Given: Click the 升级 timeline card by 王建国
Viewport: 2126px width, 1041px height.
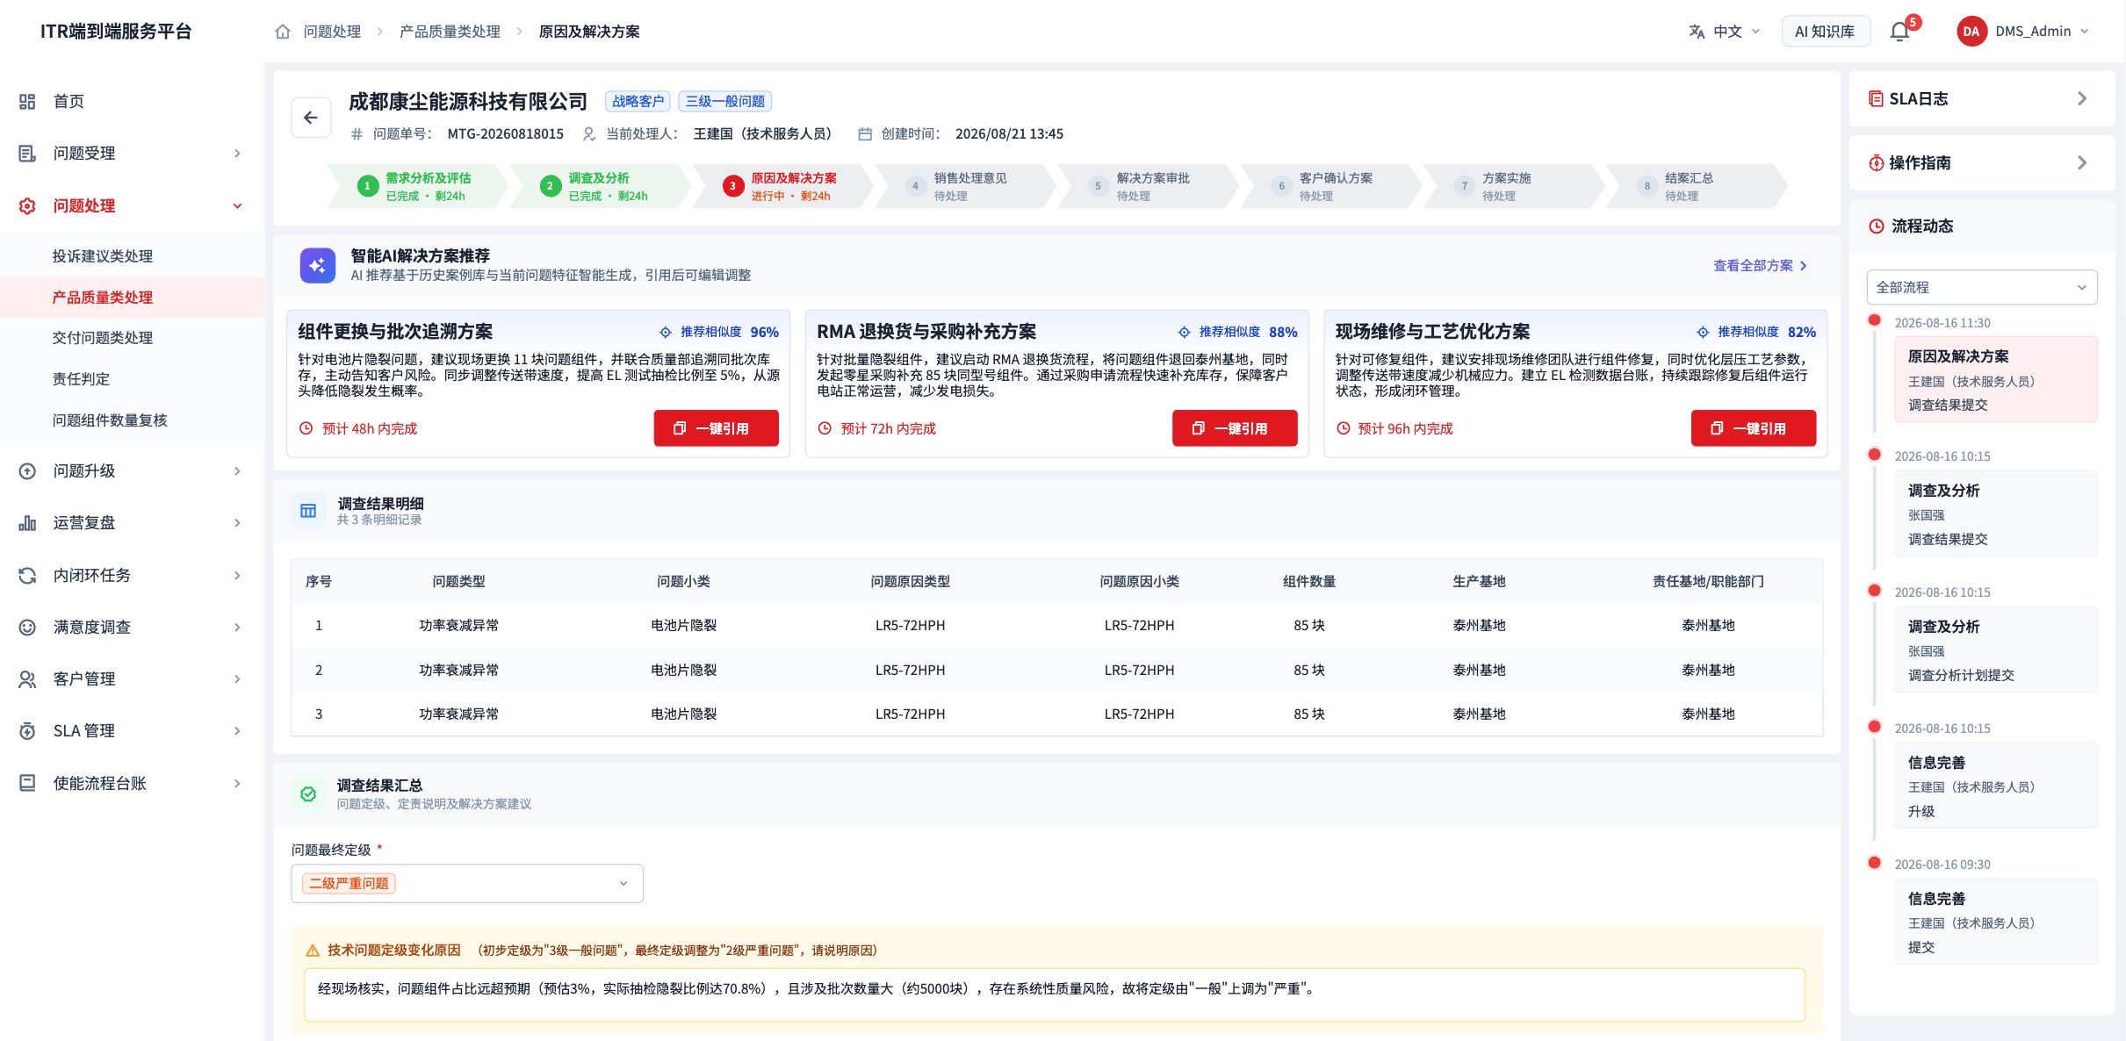Looking at the screenshot, I should coord(1996,786).
